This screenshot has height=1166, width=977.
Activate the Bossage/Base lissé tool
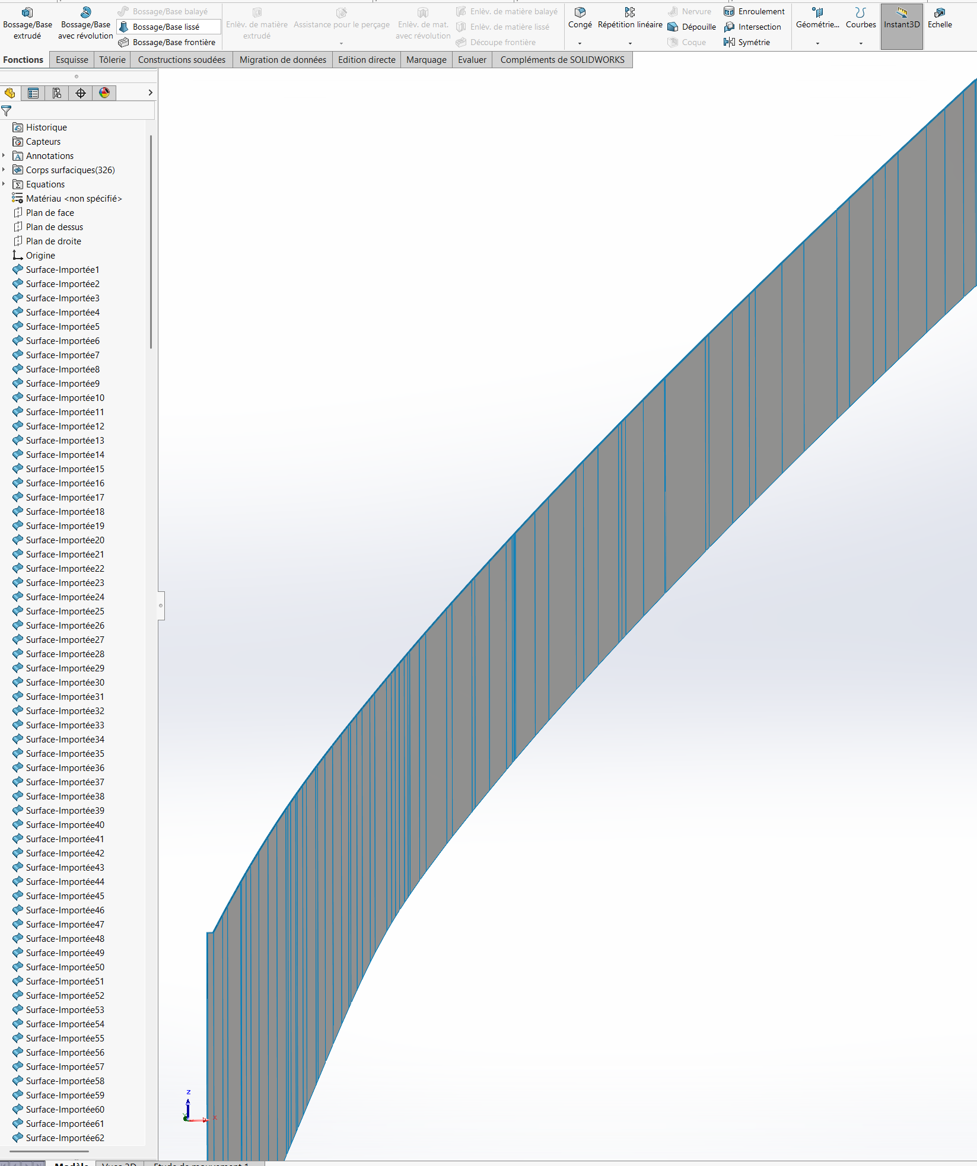click(166, 27)
